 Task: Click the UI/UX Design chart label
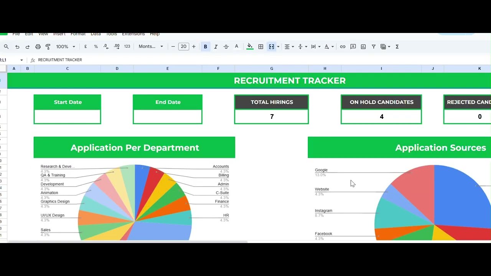pyautogui.click(x=53, y=215)
